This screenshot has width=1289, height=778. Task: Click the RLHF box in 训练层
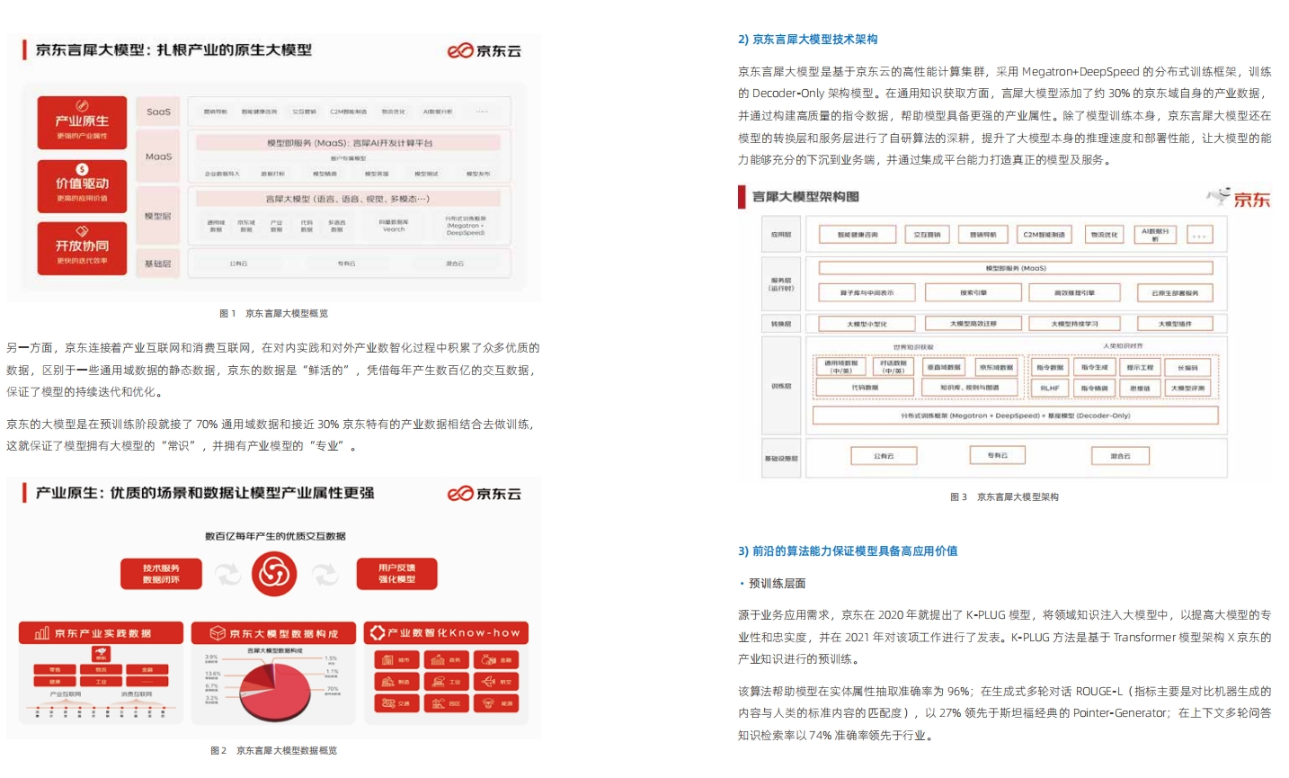1049,389
